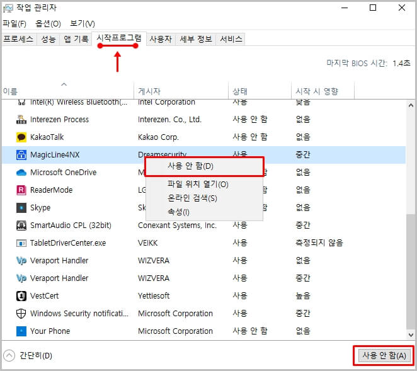Click the scrollbar up arrow
The width and height of the screenshot is (417, 371).
411,106
